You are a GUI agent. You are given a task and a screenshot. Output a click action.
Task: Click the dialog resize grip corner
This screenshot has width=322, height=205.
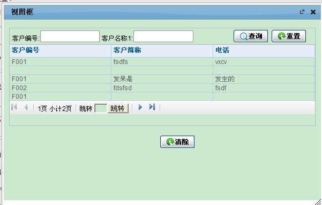[x=318, y=202]
